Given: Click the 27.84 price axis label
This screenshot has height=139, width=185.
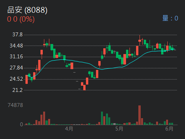Looking at the screenshot, I should 16,68.
